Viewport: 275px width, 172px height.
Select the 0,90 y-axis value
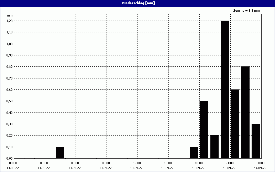point(9,55)
